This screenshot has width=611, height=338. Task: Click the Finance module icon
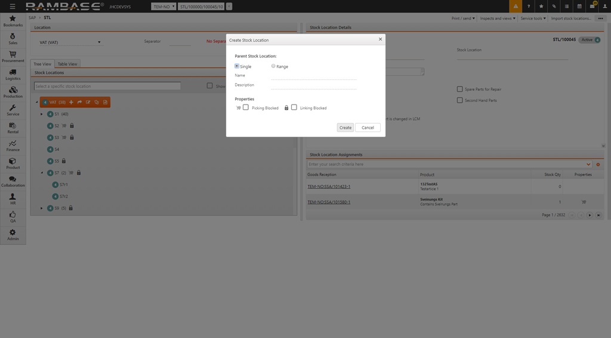13,145
